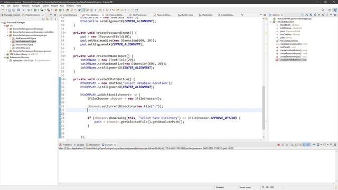The image size is (338, 190).
Task: Switch to the Declaration tab
Action: point(93,145)
